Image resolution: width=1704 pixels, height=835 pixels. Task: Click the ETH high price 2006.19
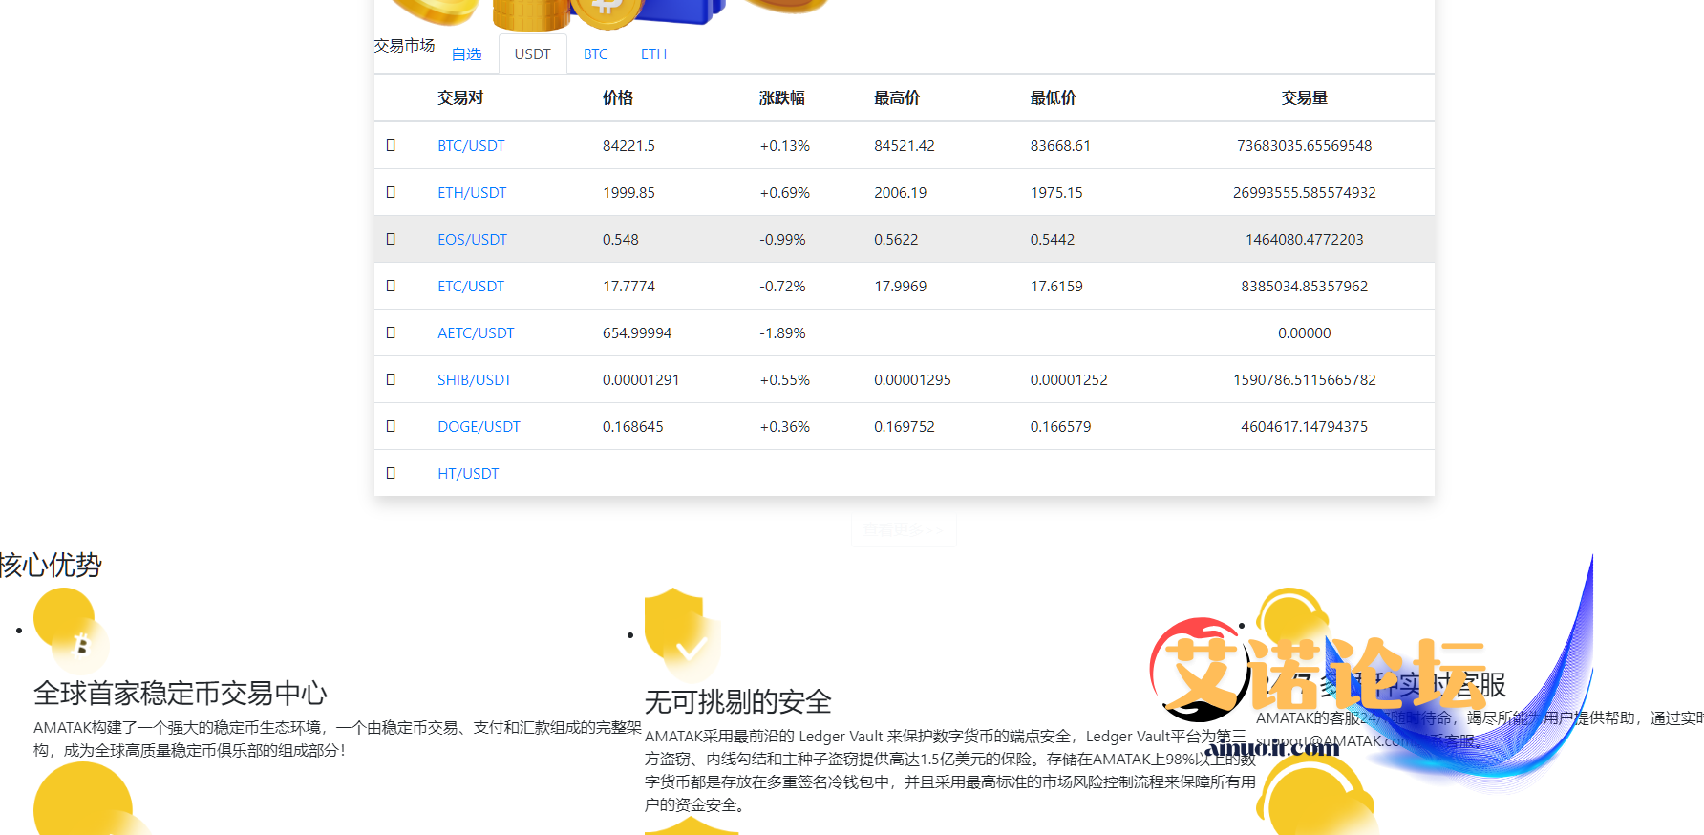900,193
